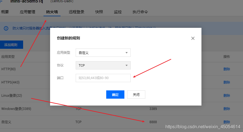Switch to the 概要 tab
The width and height of the screenshot is (243, 132).
[5, 12]
